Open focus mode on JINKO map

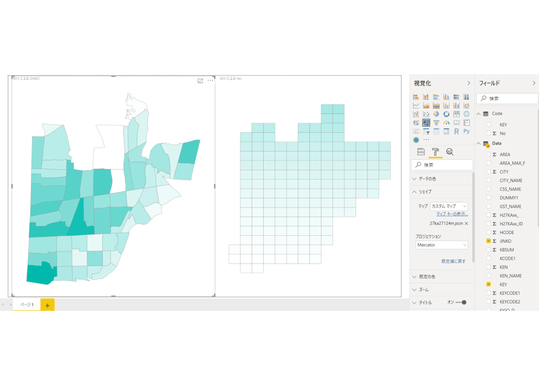[x=200, y=80]
